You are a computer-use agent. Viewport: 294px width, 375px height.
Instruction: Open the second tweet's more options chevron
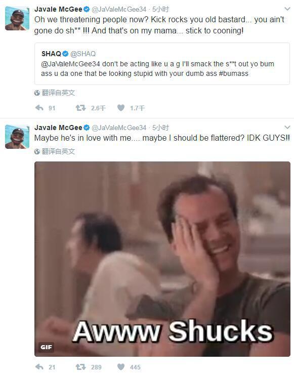287,127
